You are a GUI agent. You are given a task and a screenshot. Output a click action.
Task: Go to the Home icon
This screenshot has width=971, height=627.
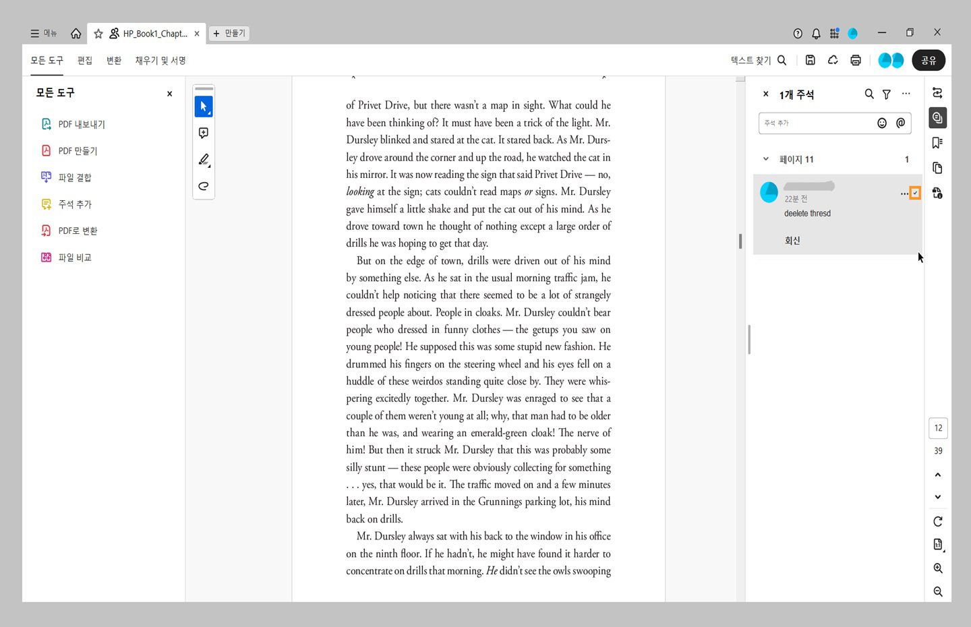pos(76,33)
